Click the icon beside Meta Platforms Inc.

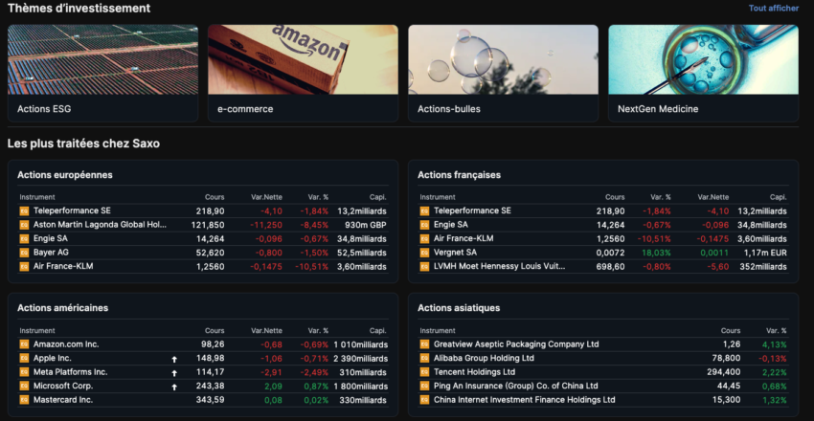[24, 372]
